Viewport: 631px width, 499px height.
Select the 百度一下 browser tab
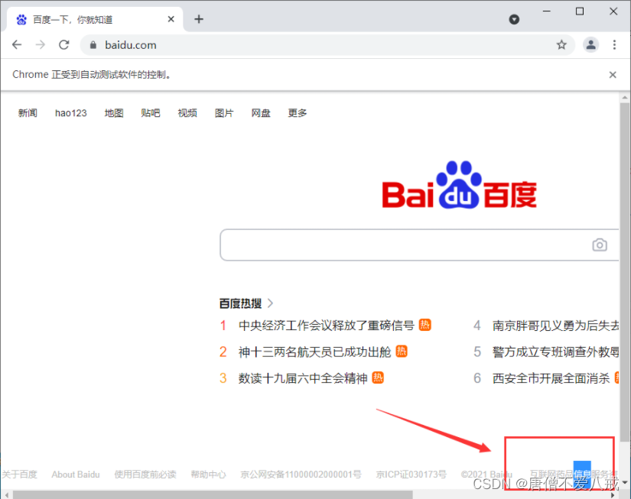pos(95,19)
